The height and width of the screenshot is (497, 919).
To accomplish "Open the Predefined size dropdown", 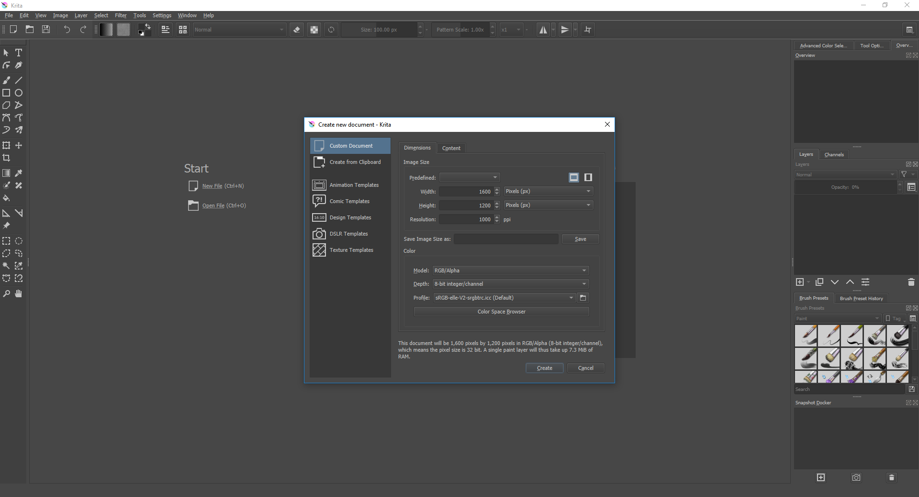I will click(x=470, y=177).
